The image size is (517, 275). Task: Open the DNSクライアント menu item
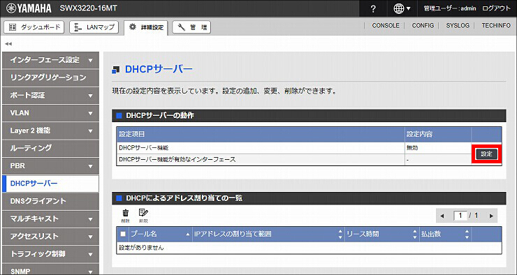coord(50,201)
